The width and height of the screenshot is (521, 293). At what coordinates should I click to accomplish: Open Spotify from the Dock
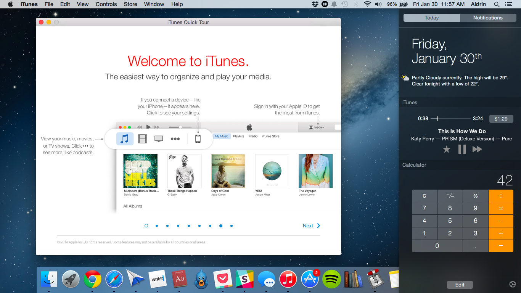point(331,279)
